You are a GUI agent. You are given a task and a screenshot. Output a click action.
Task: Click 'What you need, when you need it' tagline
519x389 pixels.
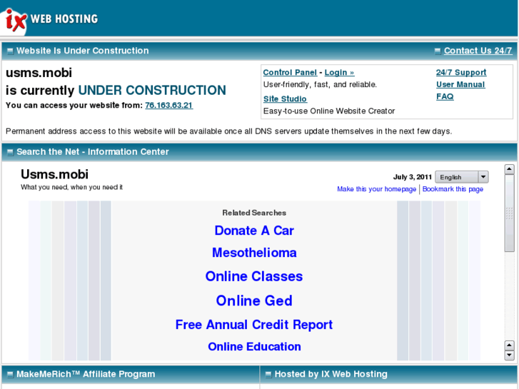pyautogui.click(x=71, y=187)
